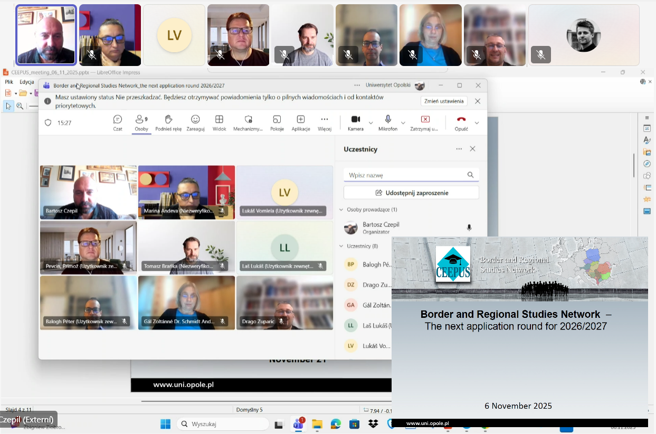
Task: Open Dropbox from the Windows taskbar
Action: [373, 424]
